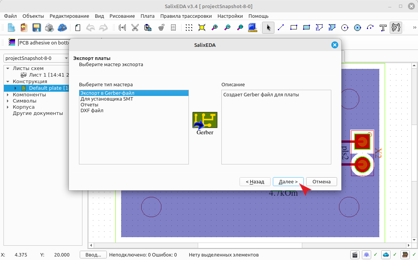
Task: Click the clapperboard icon in status bar
Action: point(355,255)
